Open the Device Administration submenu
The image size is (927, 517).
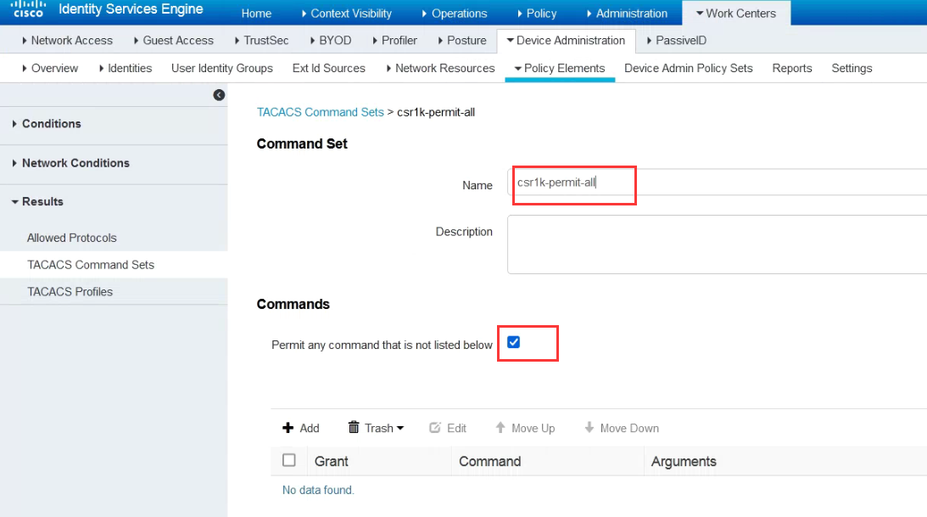[x=567, y=40]
